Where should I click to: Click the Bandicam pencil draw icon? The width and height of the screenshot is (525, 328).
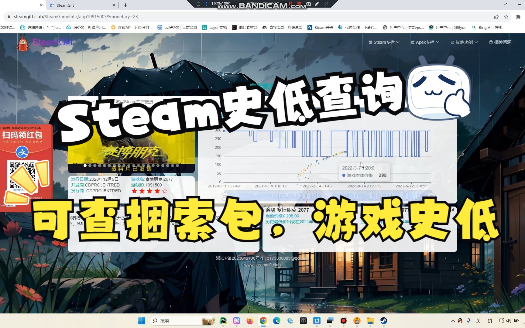click(x=317, y=4)
